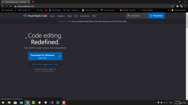The image size is (188, 105).
Task: Show hidden system tray icons
Action: [155, 103]
